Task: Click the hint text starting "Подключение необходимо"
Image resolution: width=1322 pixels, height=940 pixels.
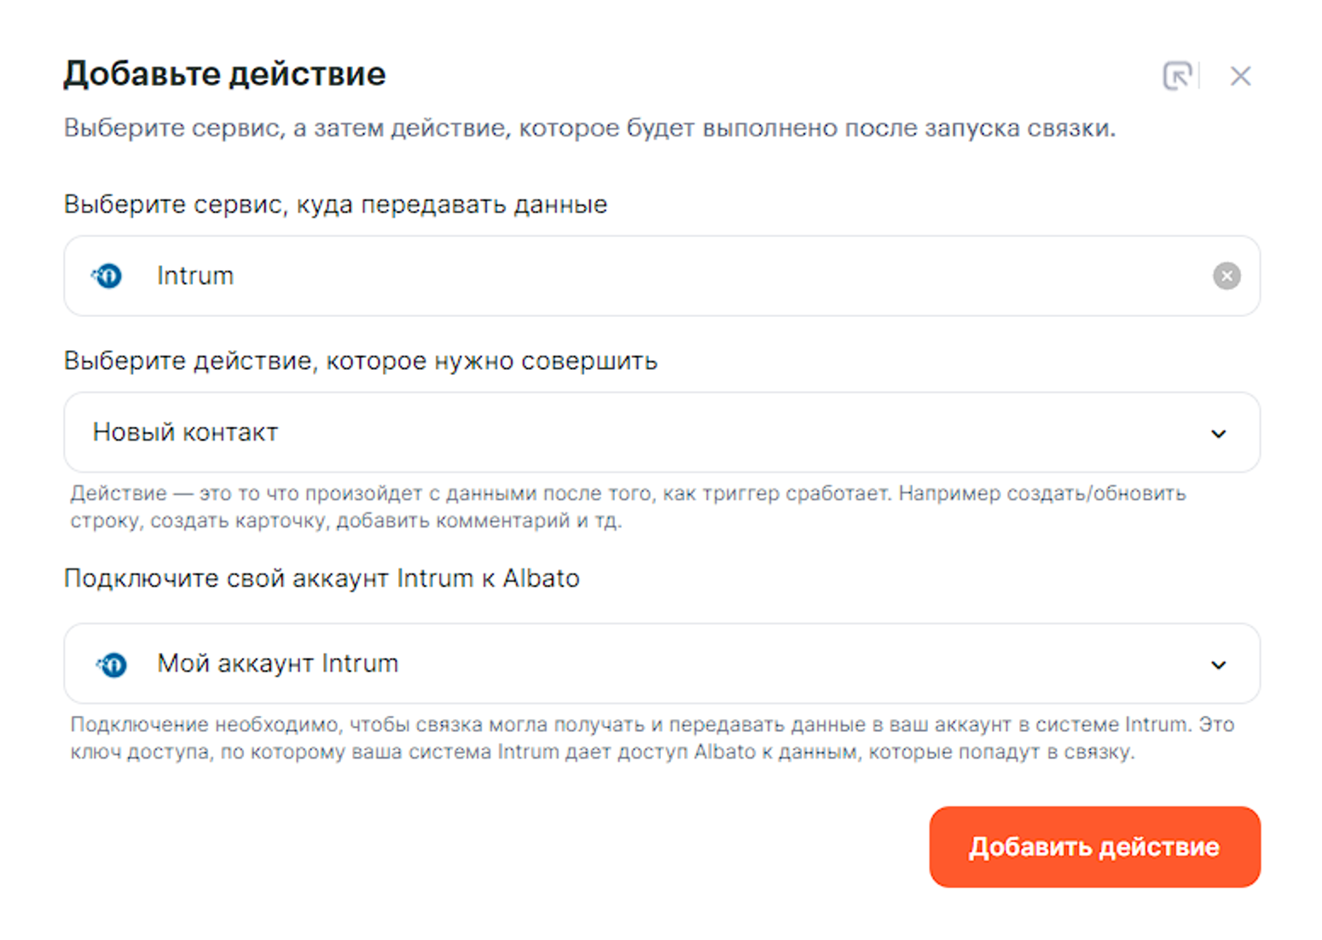Action: point(652,724)
